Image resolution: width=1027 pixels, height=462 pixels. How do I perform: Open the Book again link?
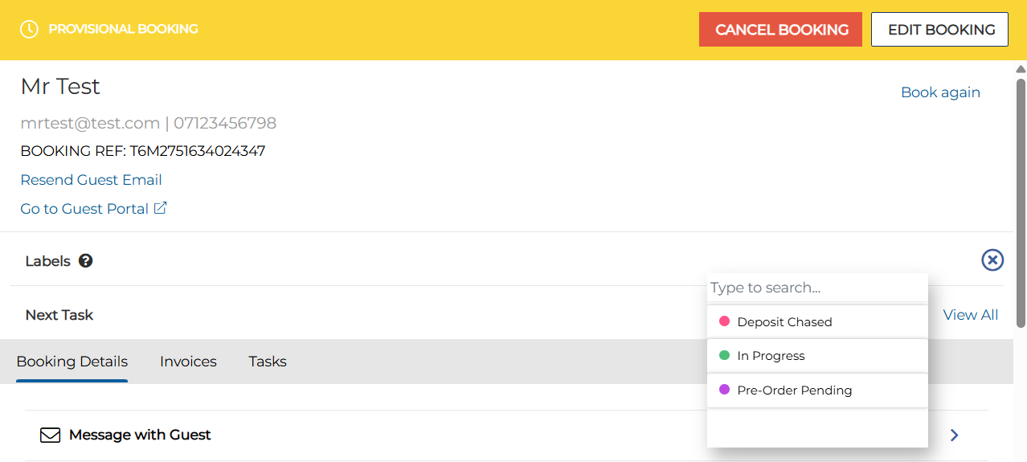[x=940, y=92]
